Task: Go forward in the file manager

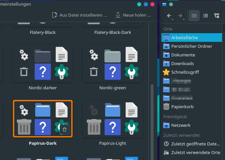Action: pos(180,16)
